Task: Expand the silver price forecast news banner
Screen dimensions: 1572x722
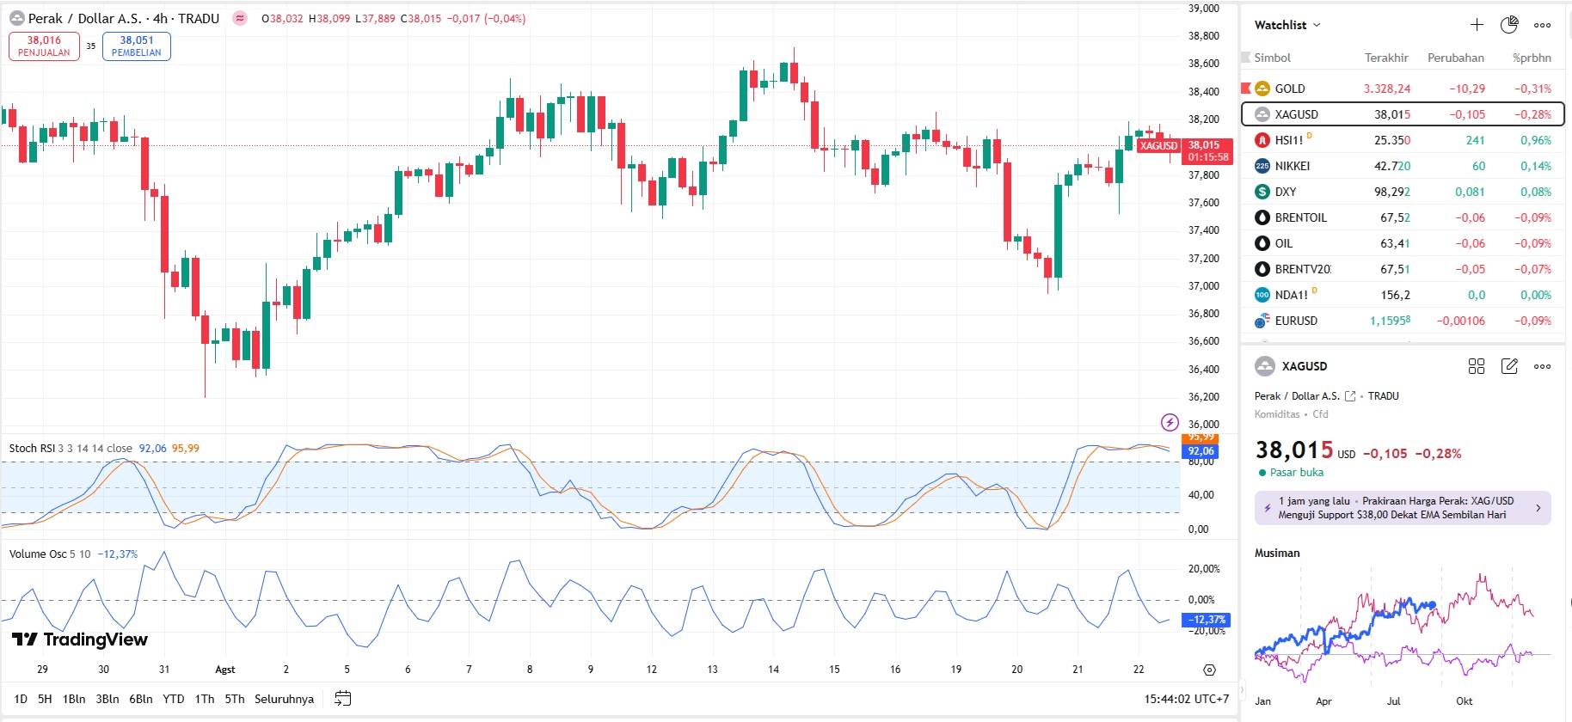Action: [1403, 508]
